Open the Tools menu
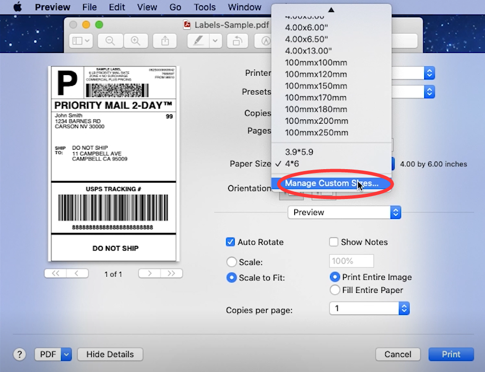The image size is (485, 372). point(204,7)
